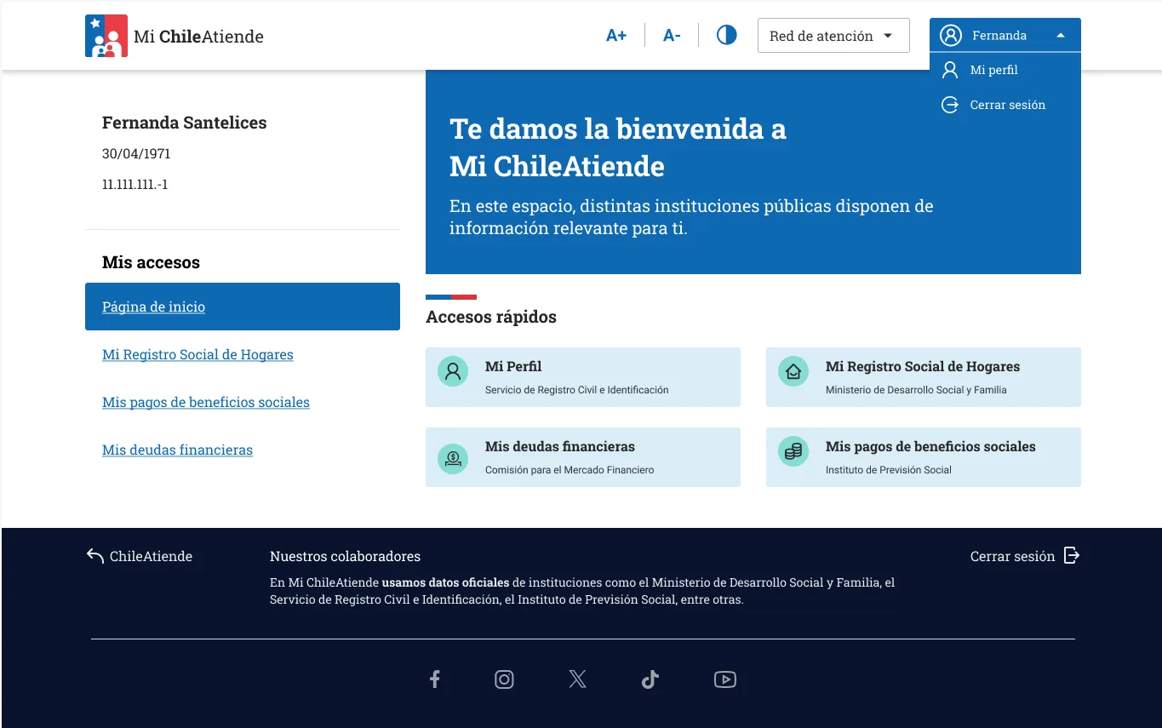Open the YouTube icon in footer
This screenshot has width=1162, height=728.
coord(724,679)
